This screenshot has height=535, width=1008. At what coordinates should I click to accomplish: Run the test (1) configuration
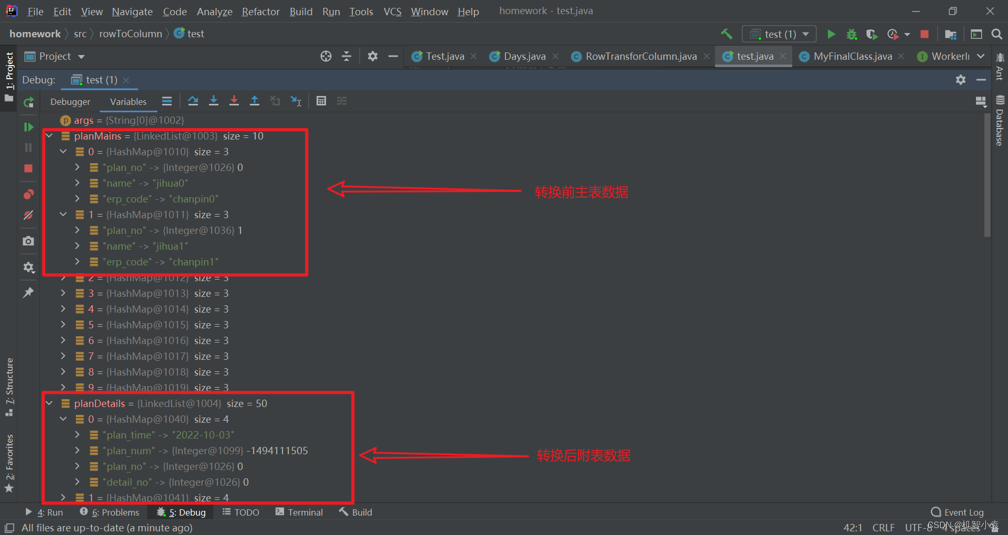(x=831, y=34)
